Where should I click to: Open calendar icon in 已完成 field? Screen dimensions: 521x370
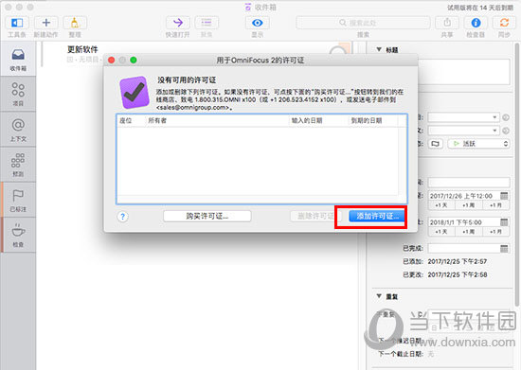(504, 248)
